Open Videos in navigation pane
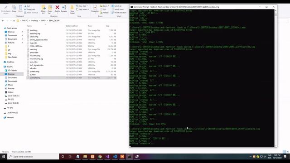Image resolution: width=290 pixels, height=163 pixels. tap(10, 92)
